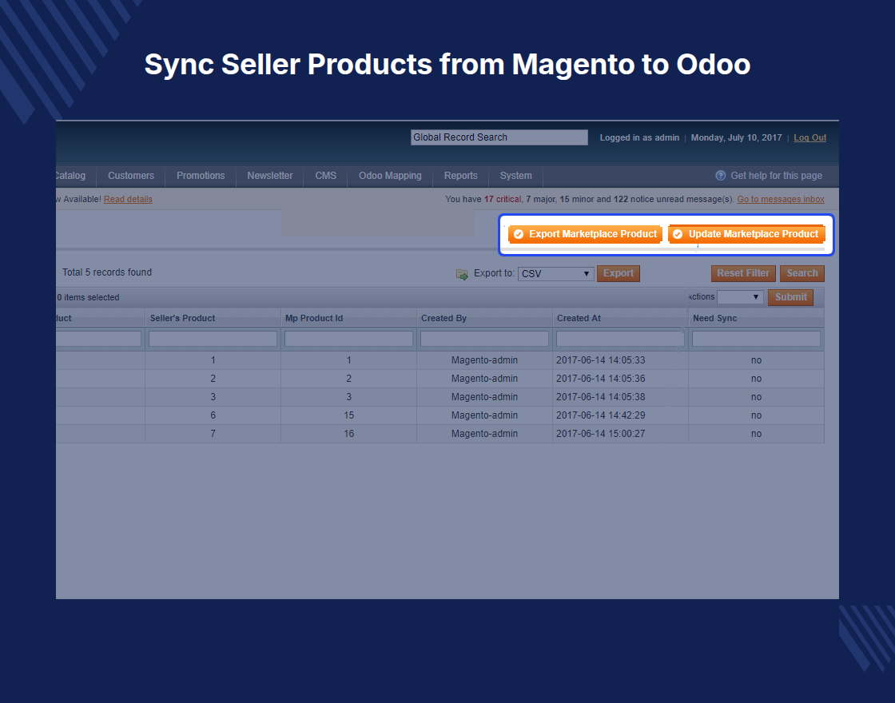Select the row dated 2017-06-14 14:42:29
This screenshot has width=895, height=703.
pyautogui.click(x=440, y=415)
